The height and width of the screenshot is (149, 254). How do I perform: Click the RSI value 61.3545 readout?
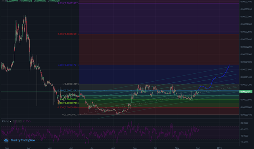(x=27, y=121)
